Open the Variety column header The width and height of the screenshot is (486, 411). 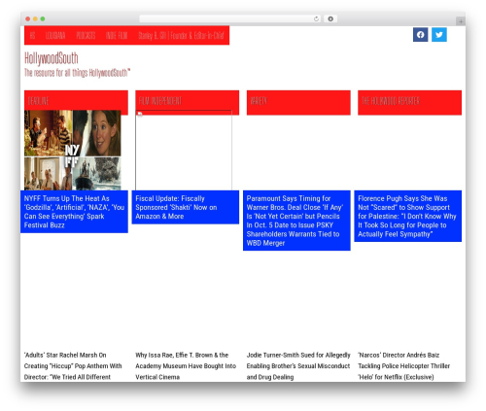pyautogui.click(x=298, y=102)
